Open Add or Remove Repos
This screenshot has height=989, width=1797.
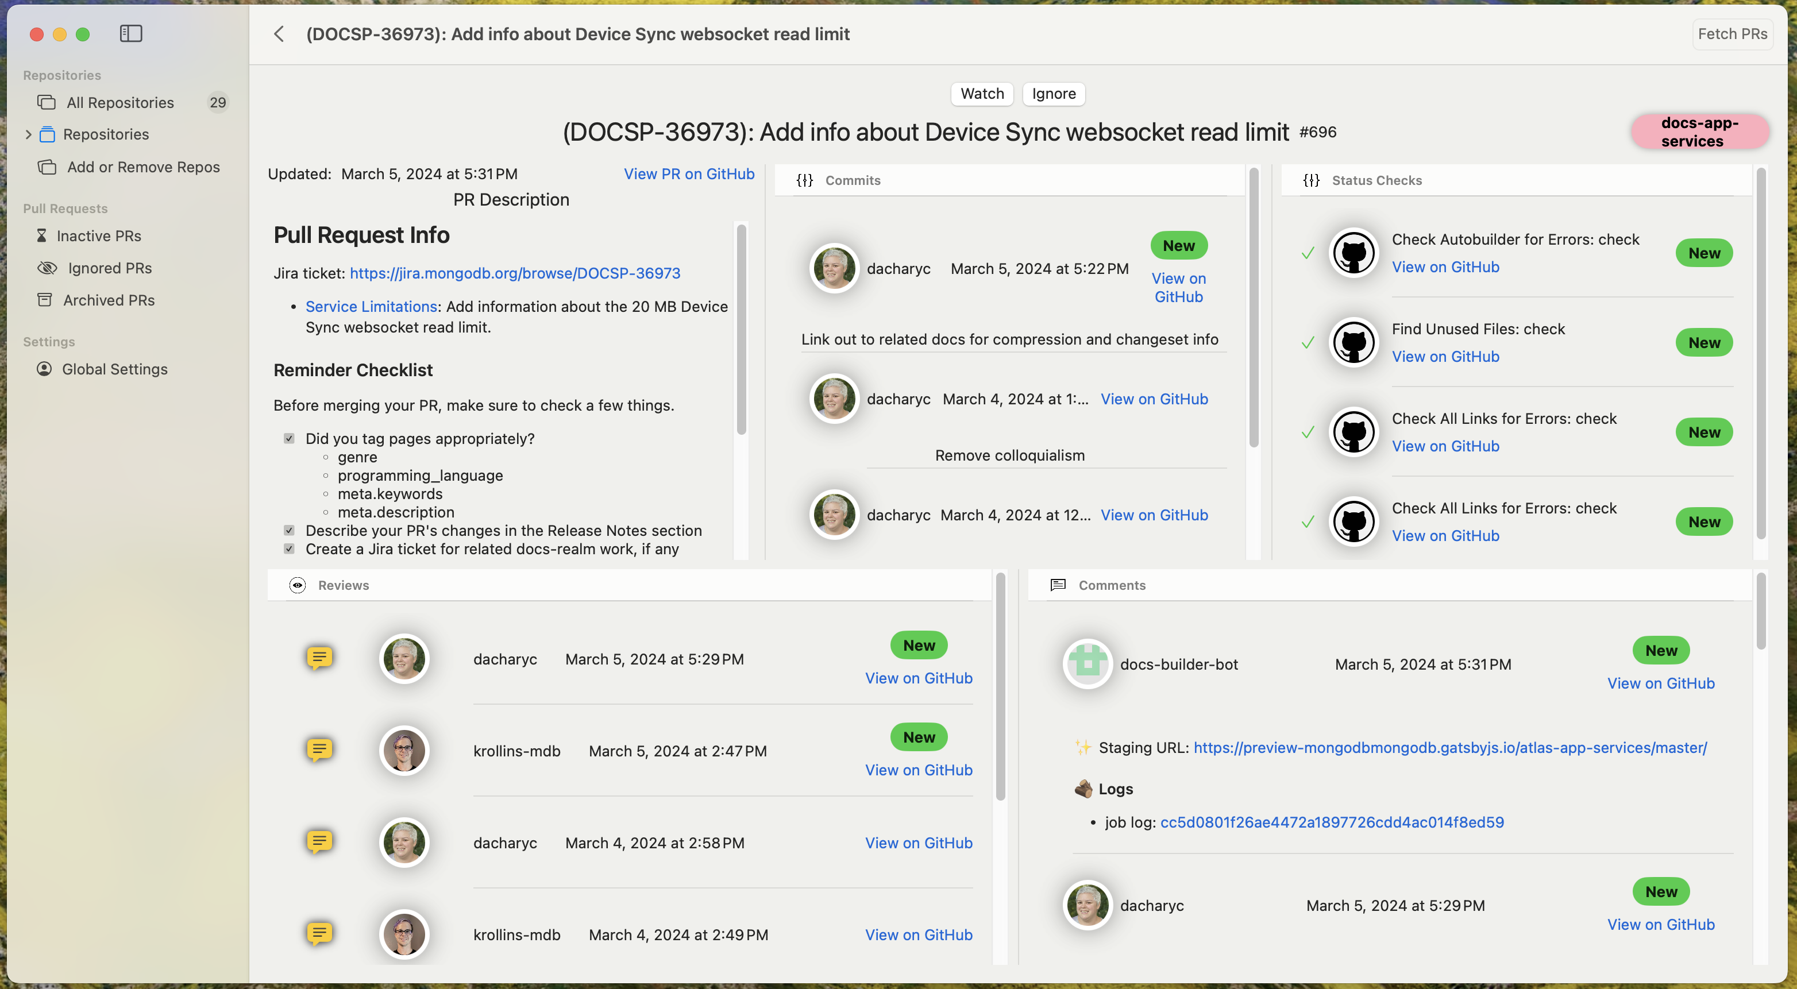[130, 167]
